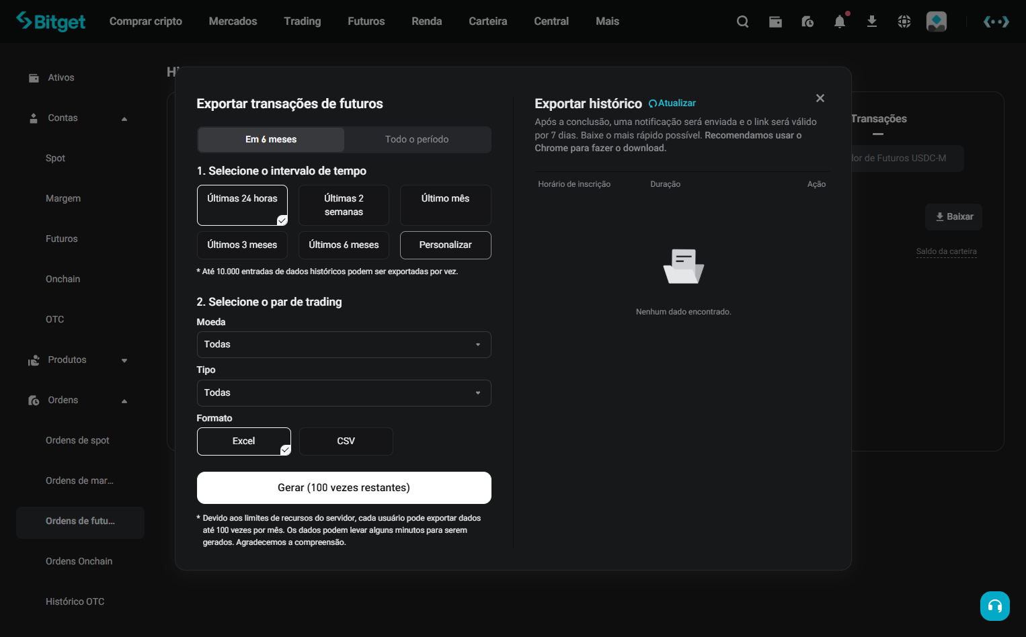Image resolution: width=1026 pixels, height=637 pixels.
Task: Click the Ativos sidebar icon
Action: pos(34,78)
